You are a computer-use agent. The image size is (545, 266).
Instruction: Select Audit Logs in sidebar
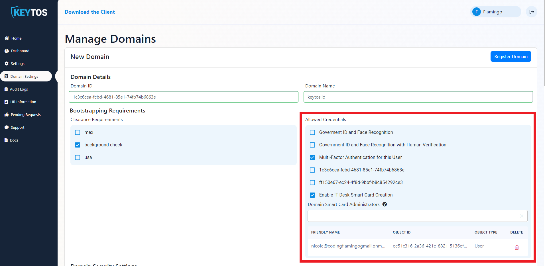click(19, 89)
